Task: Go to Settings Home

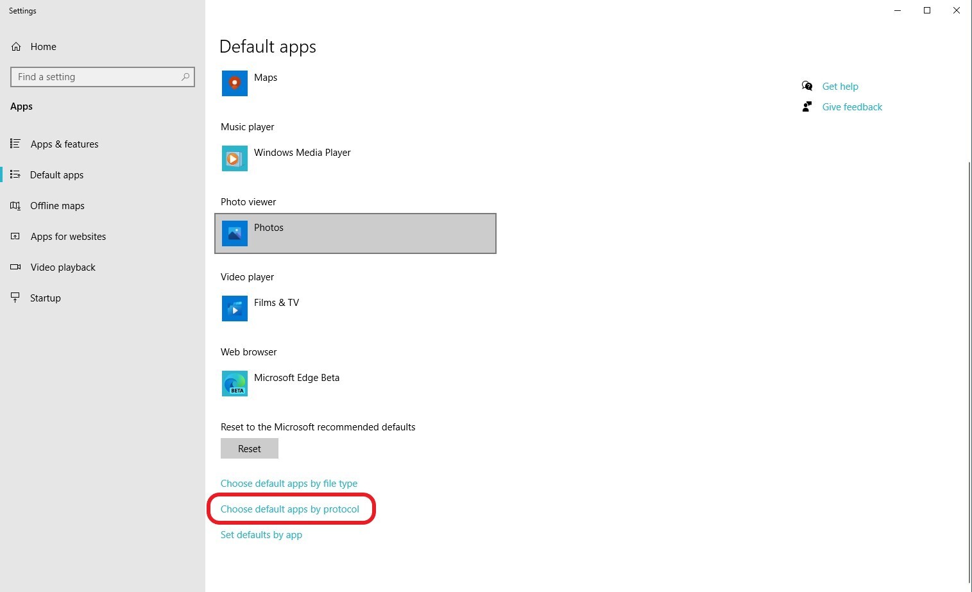Action: (x=103, y=47)
